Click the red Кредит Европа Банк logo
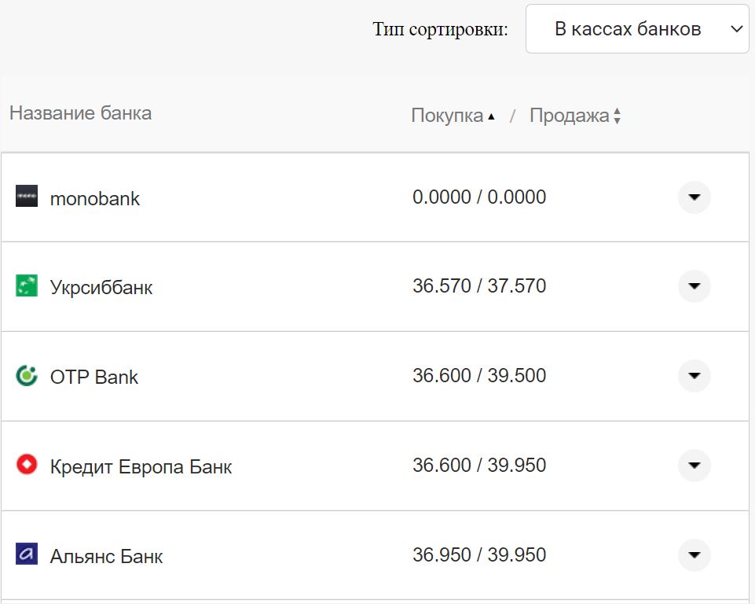The width and height of the screenshot is (755, 604). (x=27, y=466)
